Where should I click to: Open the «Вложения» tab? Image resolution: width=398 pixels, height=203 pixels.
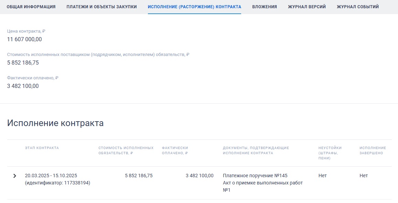[265, 6]
